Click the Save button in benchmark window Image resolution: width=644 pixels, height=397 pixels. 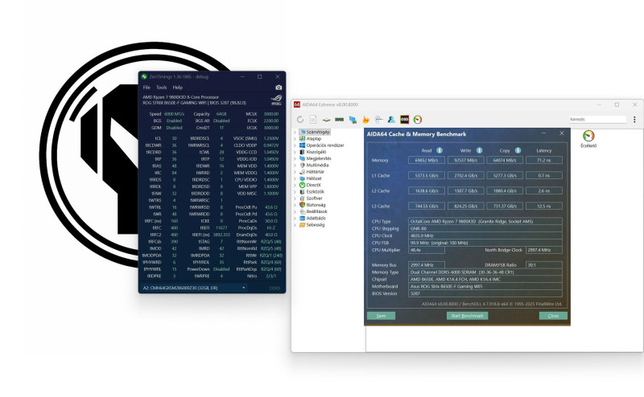pos(381,316)
